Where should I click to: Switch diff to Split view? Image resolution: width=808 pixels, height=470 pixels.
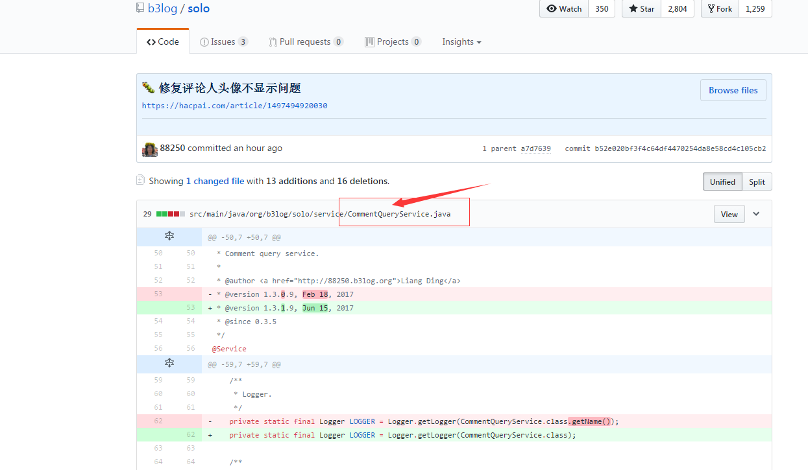(x=757, y=182)
